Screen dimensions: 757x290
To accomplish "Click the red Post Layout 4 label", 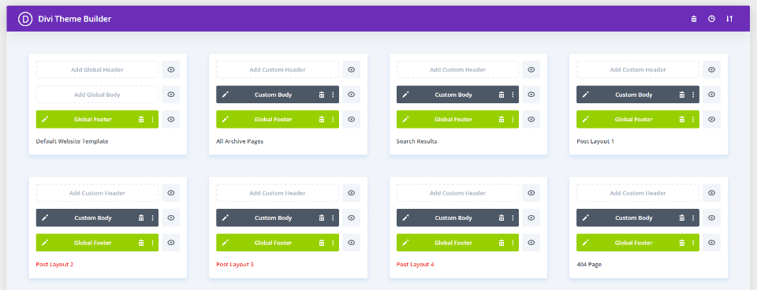I will [x=416, y=265].
